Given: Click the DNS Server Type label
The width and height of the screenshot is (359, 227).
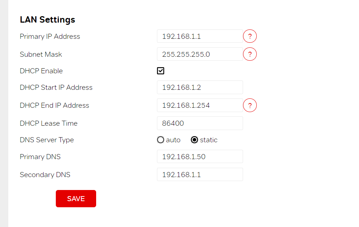Looking at the screenshot, I should tap(47, 140).
